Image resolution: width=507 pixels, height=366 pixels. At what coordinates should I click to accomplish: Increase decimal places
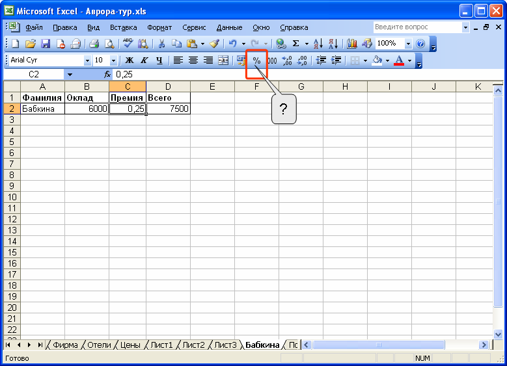(287, 60)
